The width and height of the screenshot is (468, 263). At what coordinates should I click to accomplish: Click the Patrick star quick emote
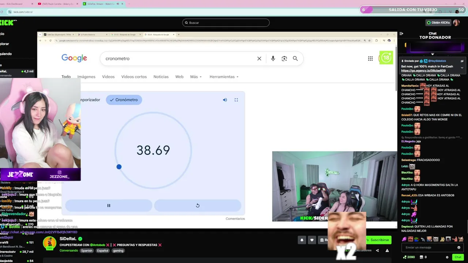[454, 239]
